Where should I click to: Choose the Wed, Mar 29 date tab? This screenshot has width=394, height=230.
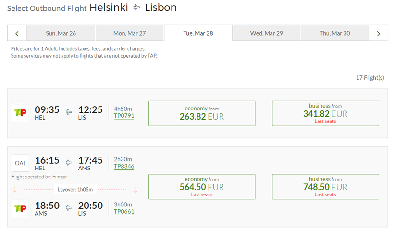(267, 34)
